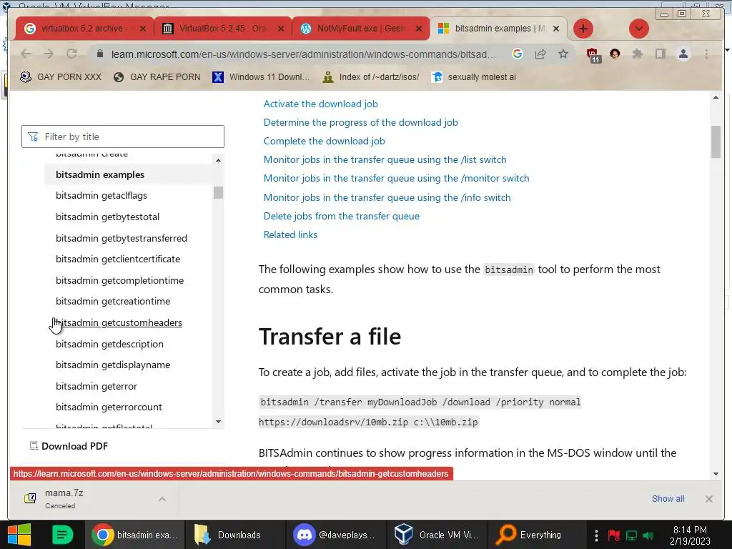This screenshot has height=549, width=732.
Task: Click the browser back arrow
Action: [x=26, y=54]
